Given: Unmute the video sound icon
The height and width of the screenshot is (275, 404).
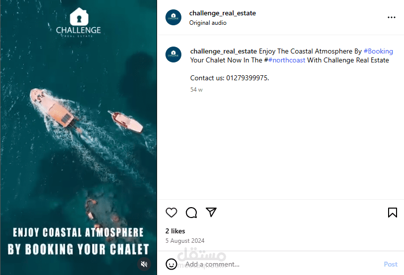Looking at the screenshot, I should pyautogui.click(x=144, y=264).
